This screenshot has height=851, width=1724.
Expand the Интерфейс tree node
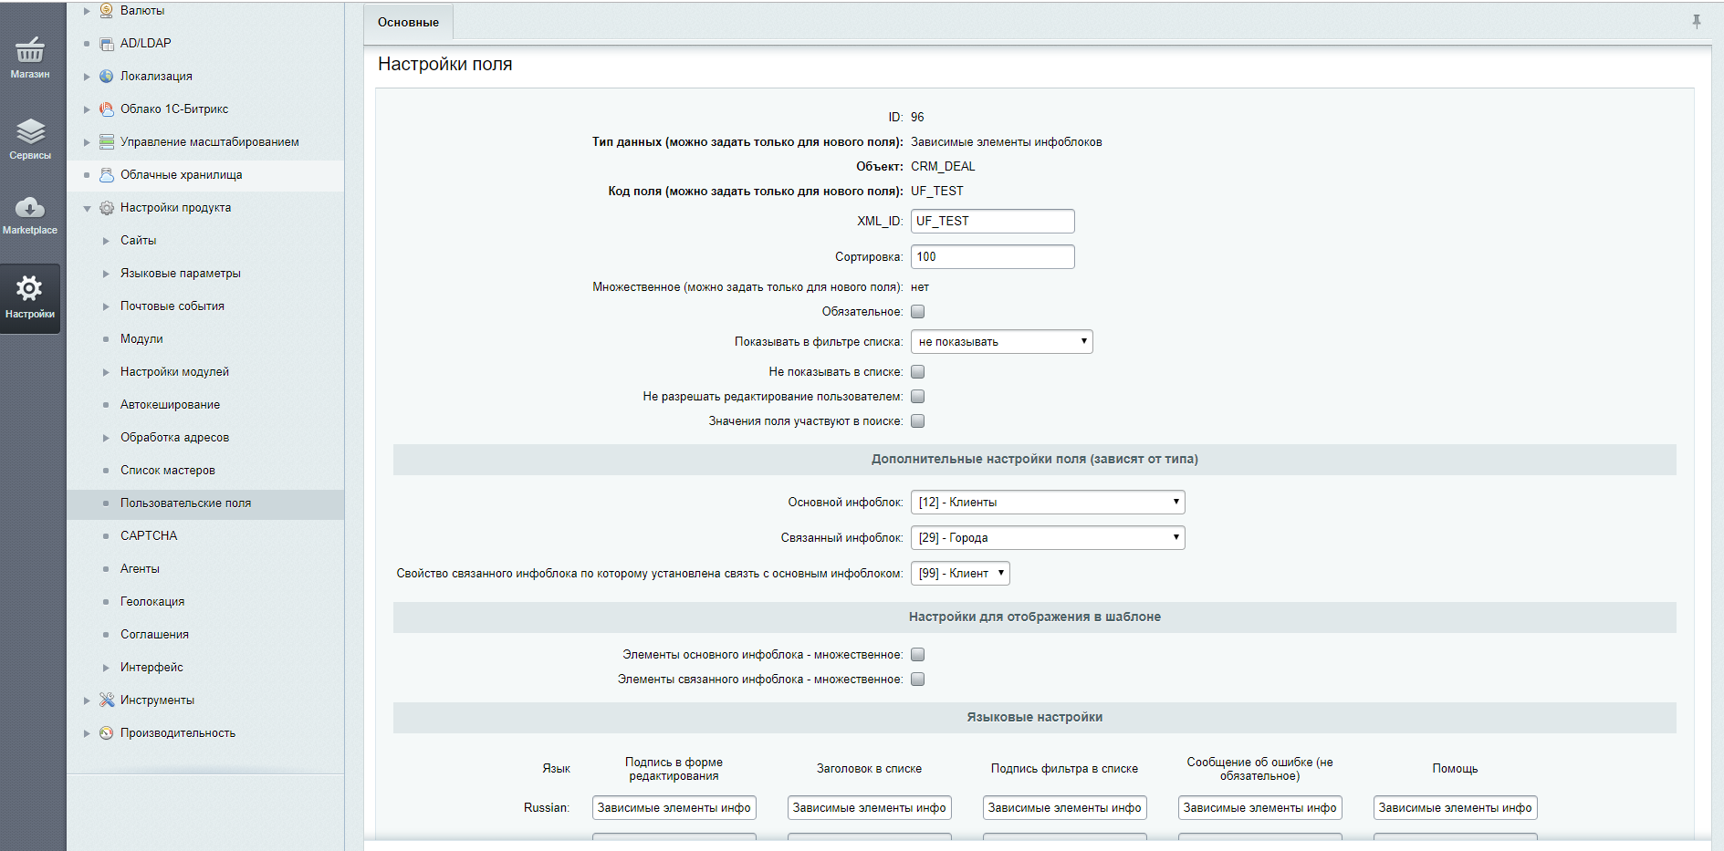[x=106, y=668]
